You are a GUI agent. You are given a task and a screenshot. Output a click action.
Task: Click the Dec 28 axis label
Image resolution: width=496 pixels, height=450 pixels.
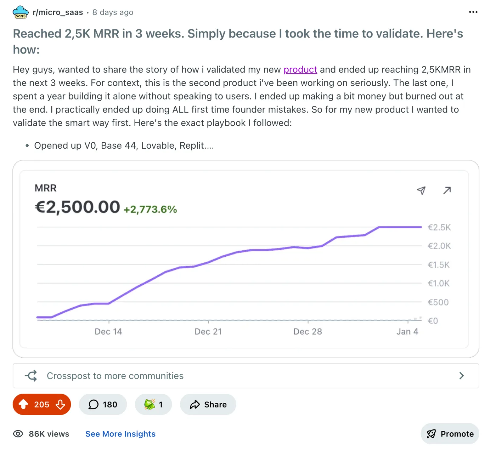(308, 331)
